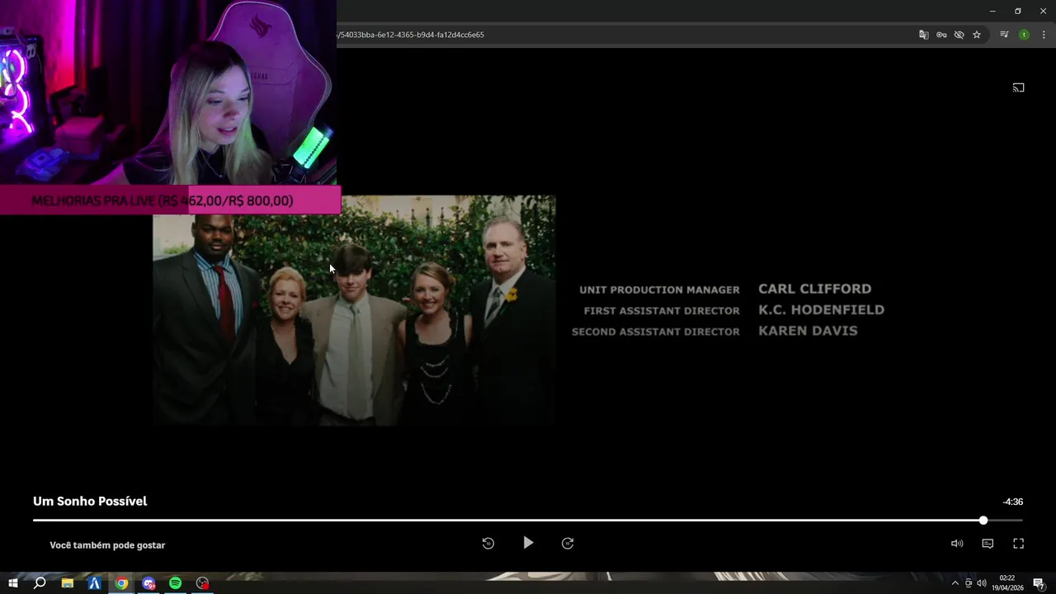Open the green Chrome profile avatar
Screen dimensions: 1056x594
point(1024,35)
